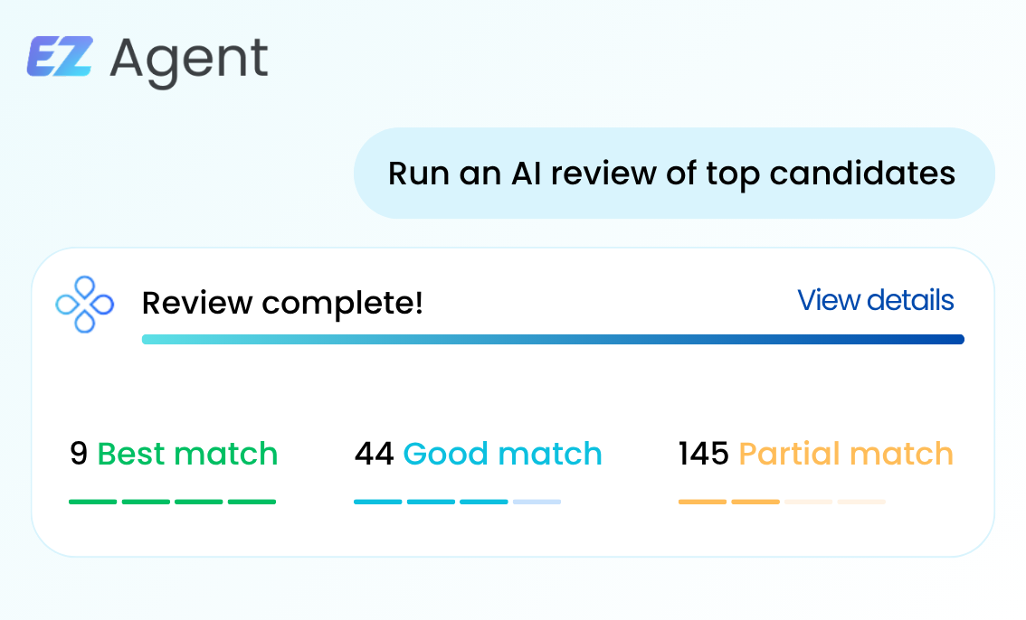The image size is (1026, 620).
Task: Click the faded fourth Good match segment
Action: [537, 502]
